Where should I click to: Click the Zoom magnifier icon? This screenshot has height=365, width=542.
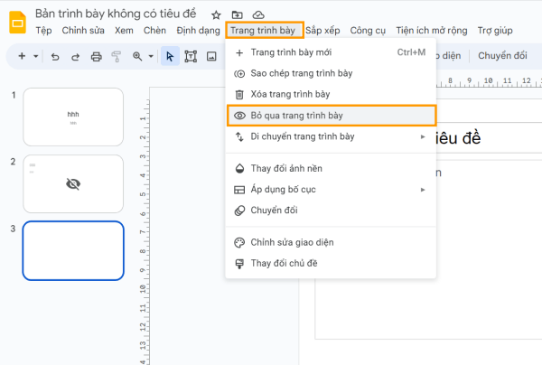[137, 56]
